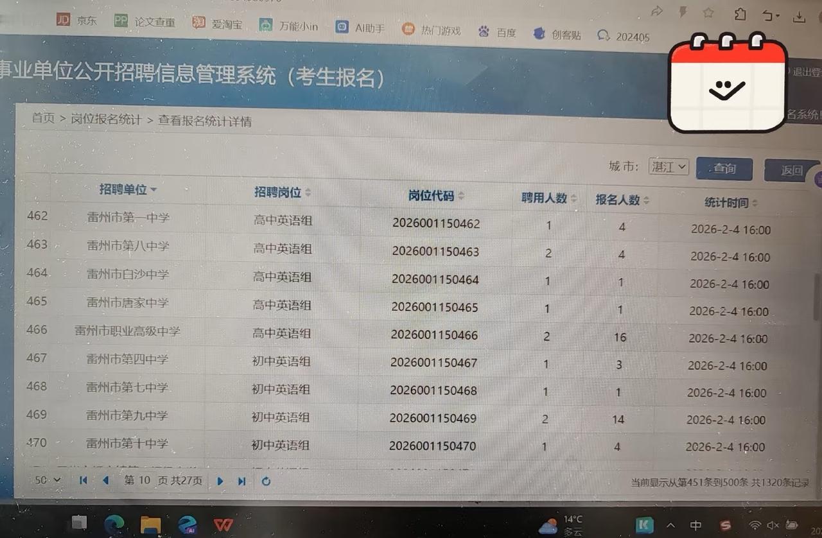Go to the first page of results
Viewport: 822px width, 538px height.
point(83,480)
